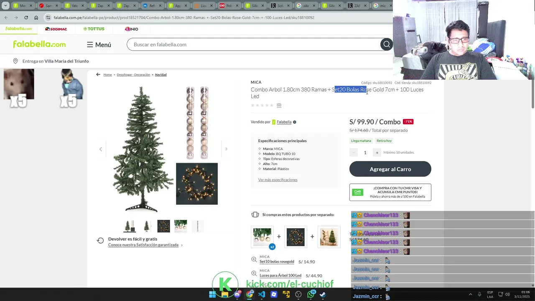The image size is (535, 301).
Task: Click the browser back arrow
Action: point(6,18)
